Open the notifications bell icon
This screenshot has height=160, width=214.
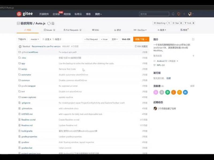coord(173,14)
